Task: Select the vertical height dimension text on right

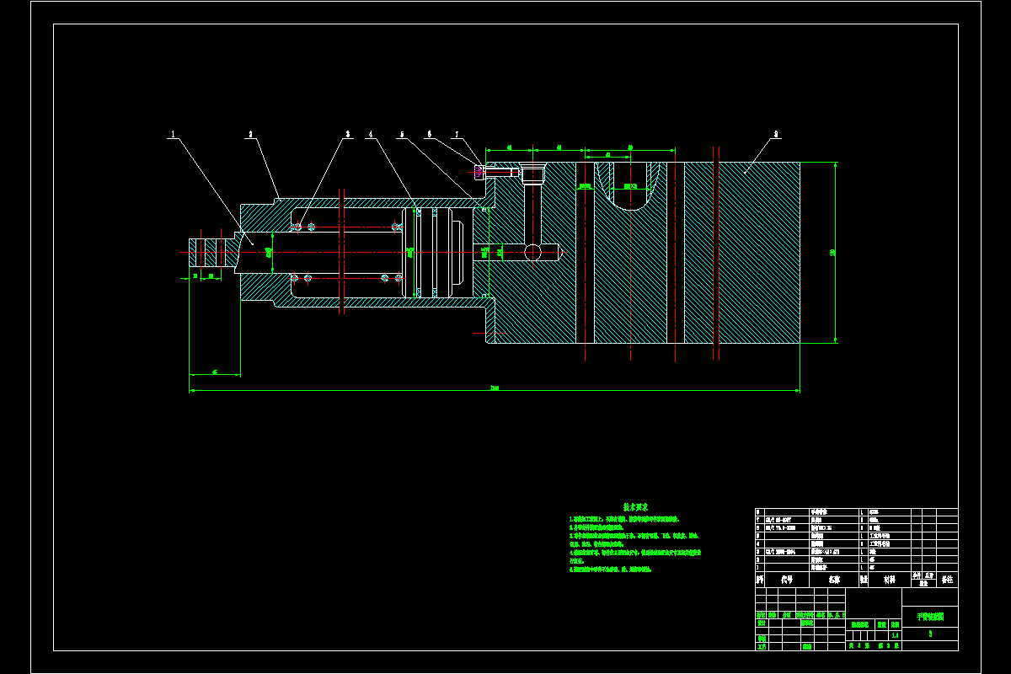Action: pos(832,252)
